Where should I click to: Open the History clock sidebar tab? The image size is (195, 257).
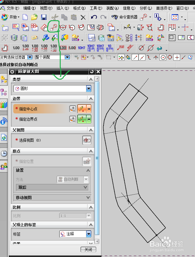(4, 154)
